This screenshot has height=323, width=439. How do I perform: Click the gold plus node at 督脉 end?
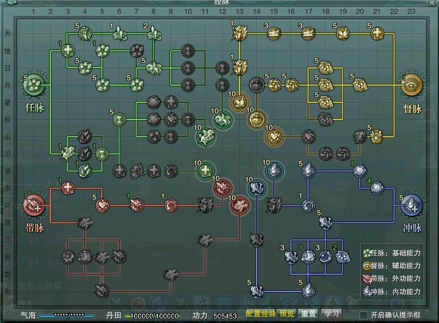tap(377, 33)
